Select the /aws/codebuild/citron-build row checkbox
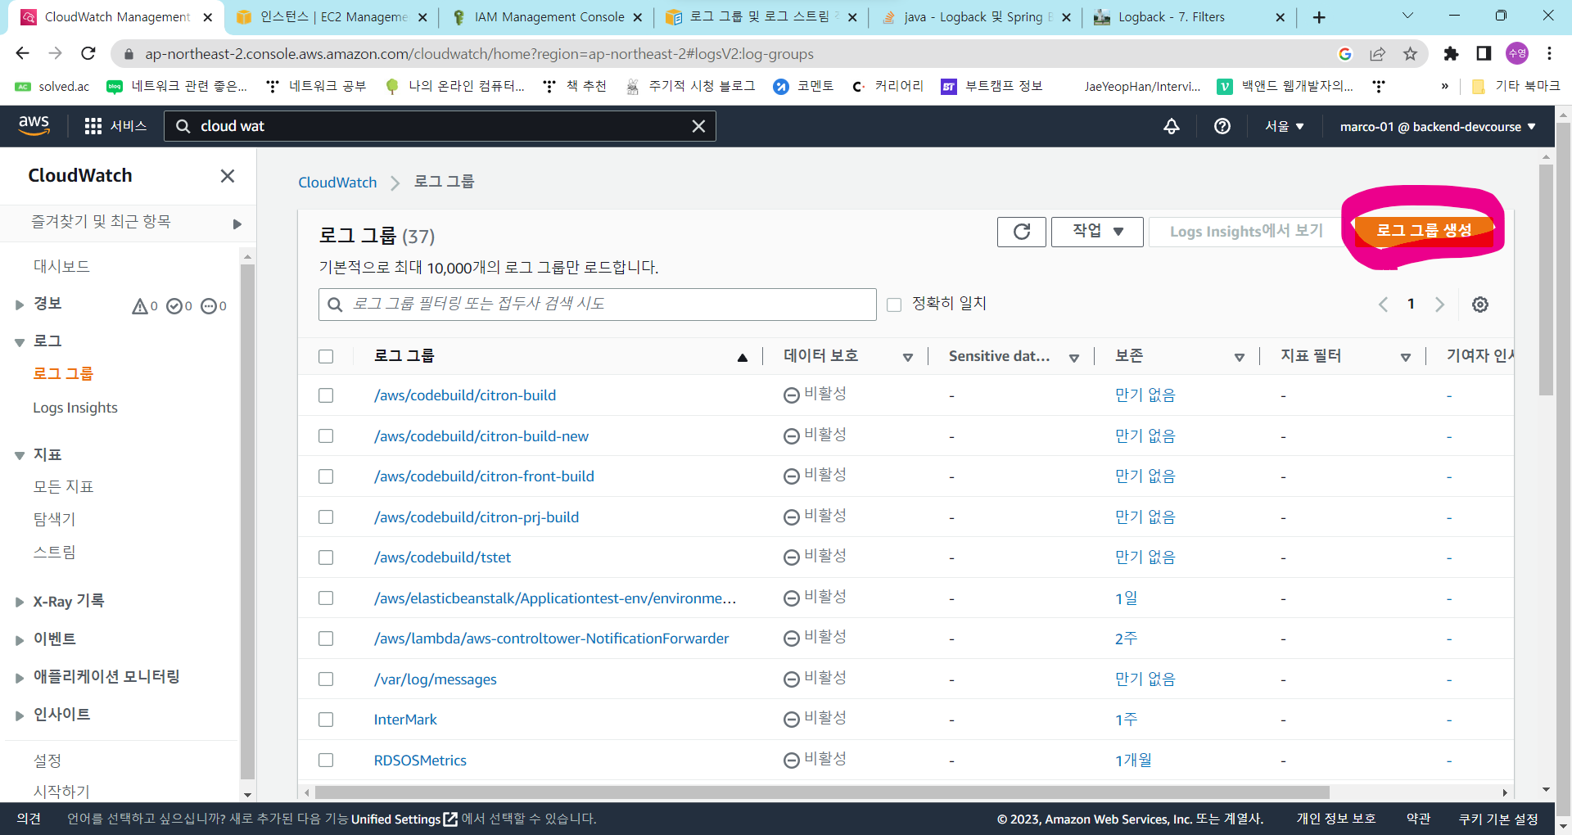This screenshot has width=1572, height=835. [x=326, y=395]
